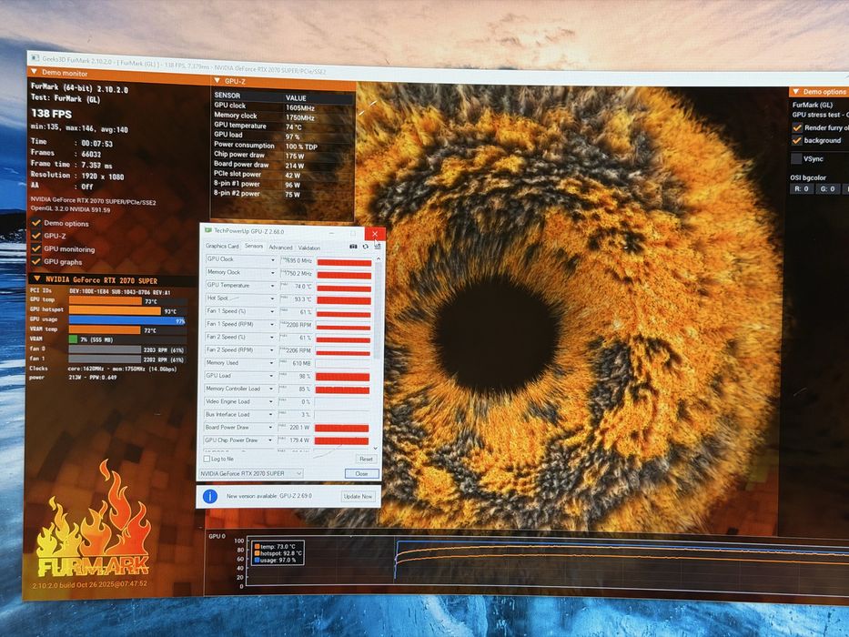Collapse the NVIDIA GeForce RTX 2070 SUPER section
Image resolution: width=849 pixels, height=637 pixels.
pos(36,279)
